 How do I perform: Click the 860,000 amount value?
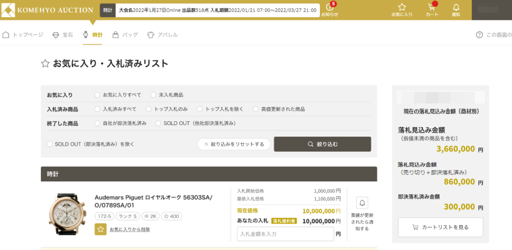point(459,182)
